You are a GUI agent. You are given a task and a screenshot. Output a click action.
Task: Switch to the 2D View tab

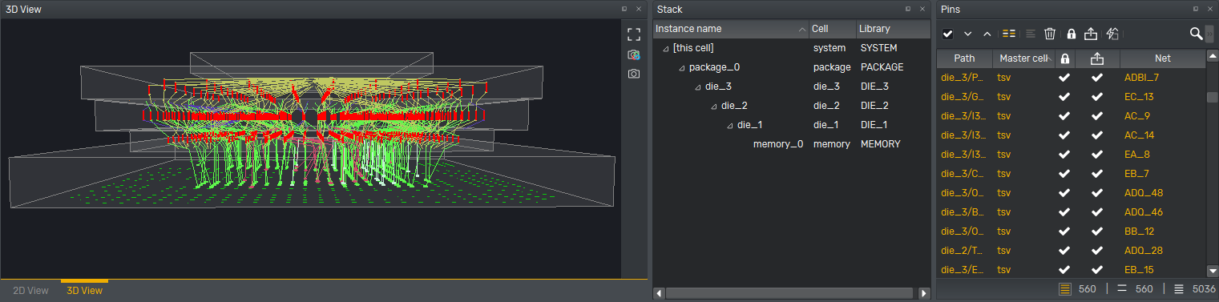coord(31,291)
